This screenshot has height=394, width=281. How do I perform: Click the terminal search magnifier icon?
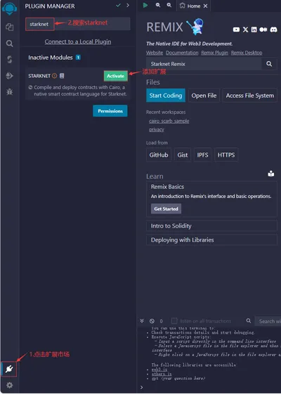(249, 321)
